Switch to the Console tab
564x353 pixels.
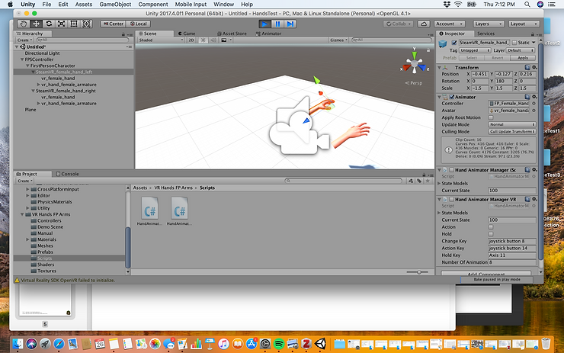(x=67, y=174)
